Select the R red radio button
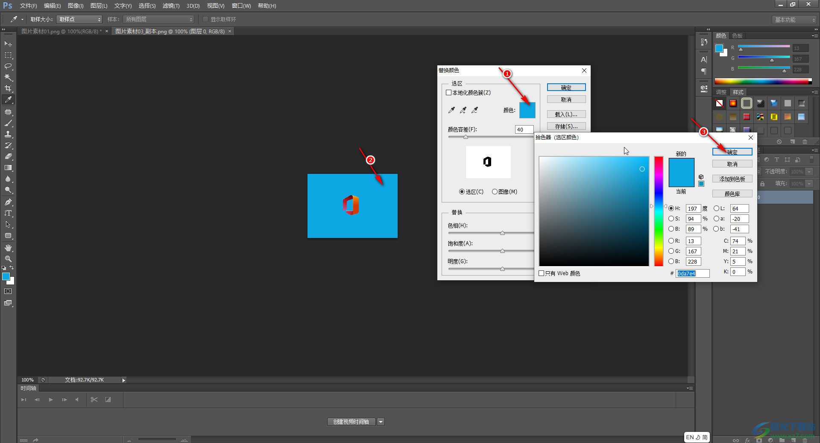This screenshot has width=820, height=443. 671,241
